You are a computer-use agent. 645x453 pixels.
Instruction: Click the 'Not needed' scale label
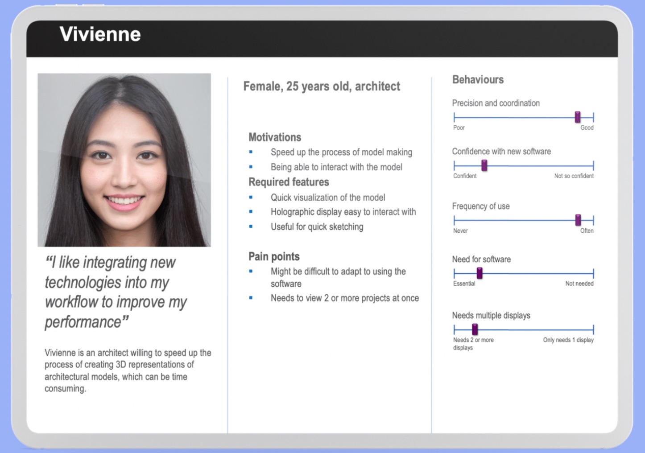tap(579, 283)
